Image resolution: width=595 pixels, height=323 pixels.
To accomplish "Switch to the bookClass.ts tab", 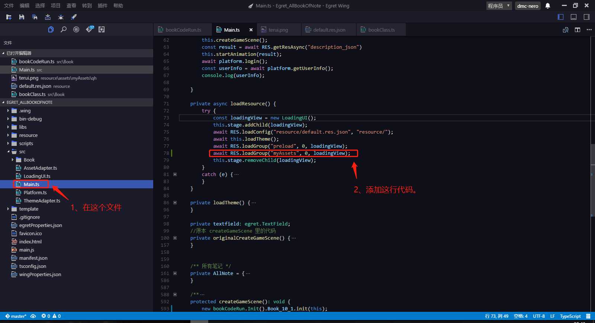I will coord(381,30).
